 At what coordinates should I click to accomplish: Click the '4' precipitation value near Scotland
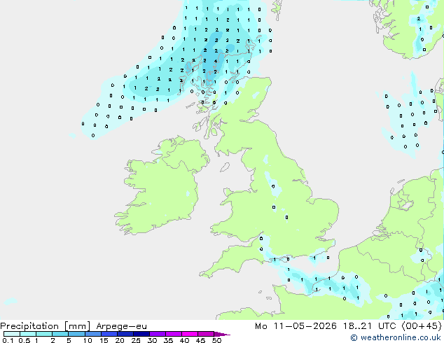point(216,61)
